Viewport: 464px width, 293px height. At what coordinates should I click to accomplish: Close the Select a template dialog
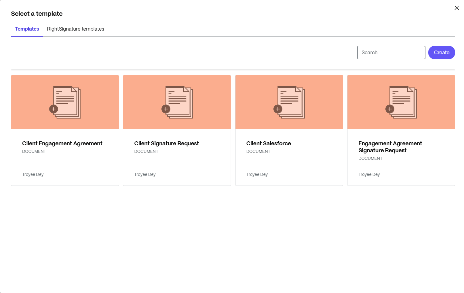(x=456, y=8)
